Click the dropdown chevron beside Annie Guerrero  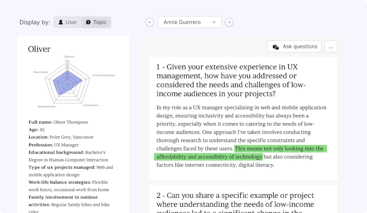(214, 22)
